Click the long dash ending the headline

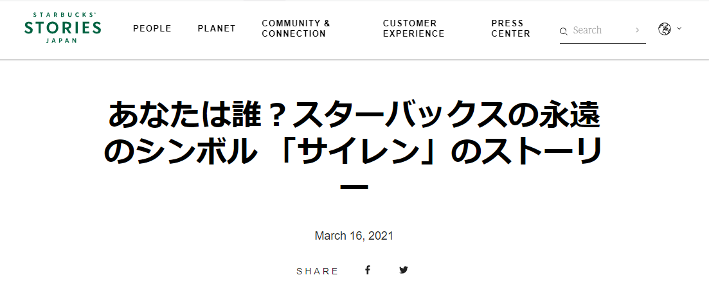coord(354,187)
